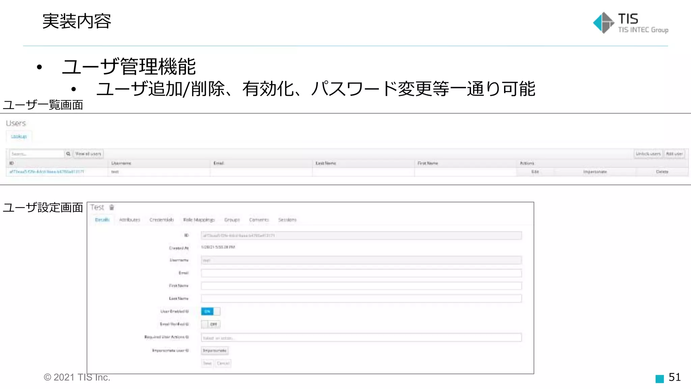
Task: Select the Details tab
Action: 102,220
